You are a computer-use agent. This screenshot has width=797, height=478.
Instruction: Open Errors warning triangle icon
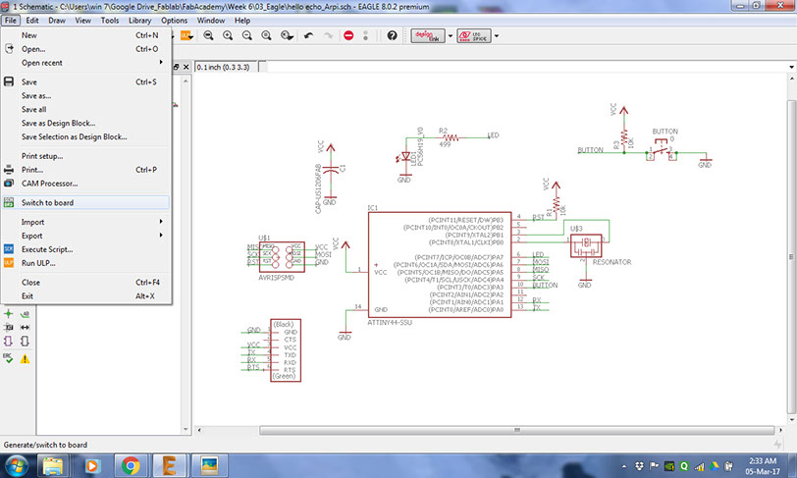pos(25,359)
